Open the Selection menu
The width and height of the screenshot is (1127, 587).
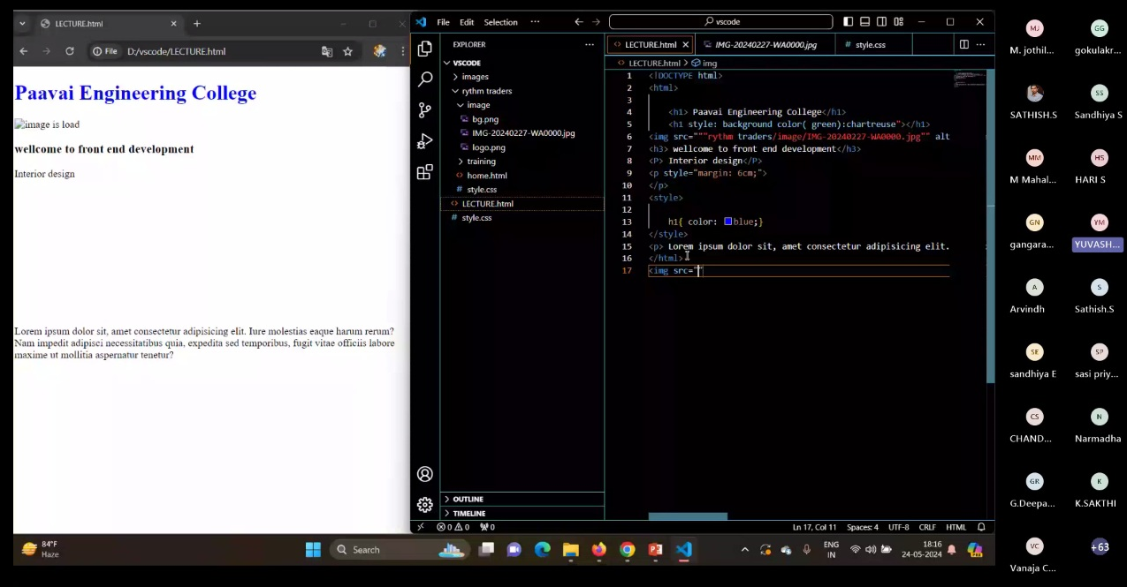500,22
